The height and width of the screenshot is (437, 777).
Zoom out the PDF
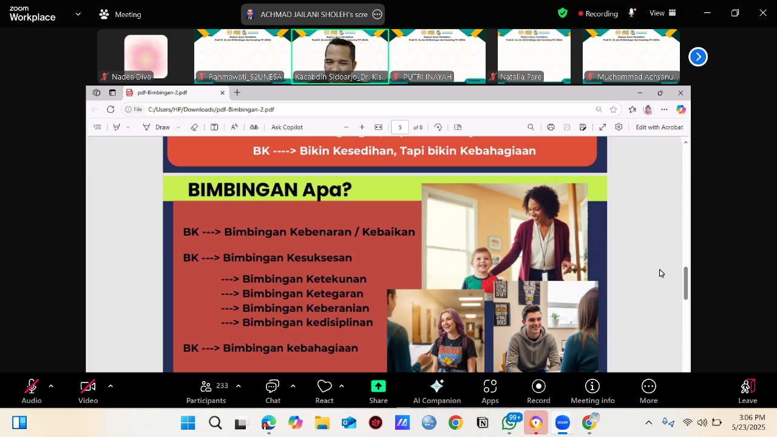click(346, 127)
